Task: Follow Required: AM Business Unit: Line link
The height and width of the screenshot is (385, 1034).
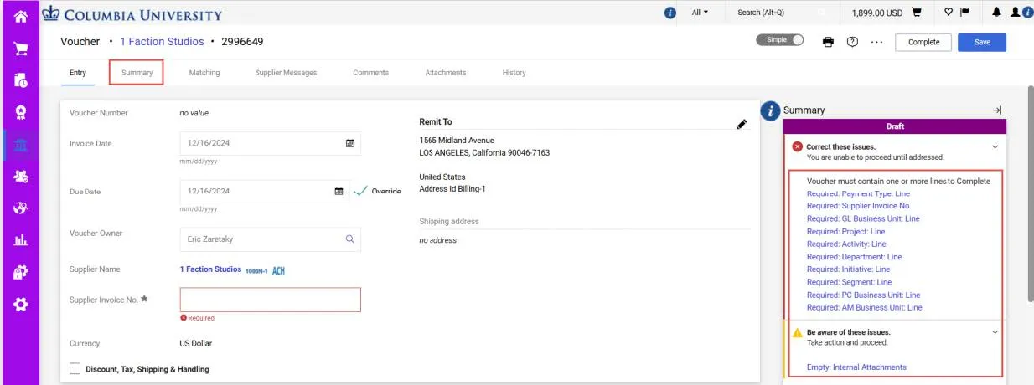Action: [864, 307]
